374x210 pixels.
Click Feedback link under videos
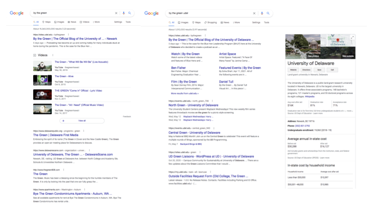[127, 116]
